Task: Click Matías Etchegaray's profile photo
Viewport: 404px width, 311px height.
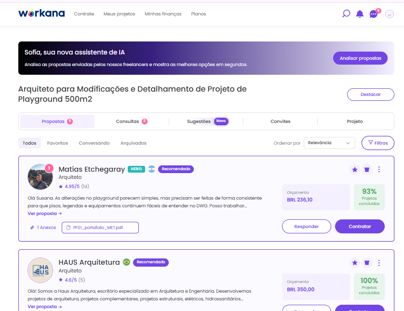Action: [x=40, y=177]
